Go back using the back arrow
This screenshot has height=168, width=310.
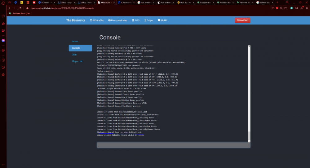coord(10,8)
